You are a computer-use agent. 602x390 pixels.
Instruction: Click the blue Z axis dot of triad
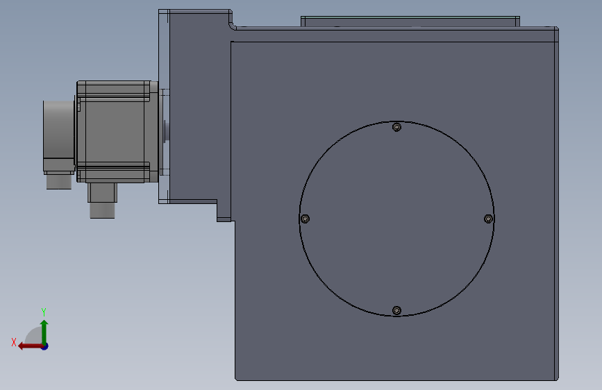(x=45, y=346)
